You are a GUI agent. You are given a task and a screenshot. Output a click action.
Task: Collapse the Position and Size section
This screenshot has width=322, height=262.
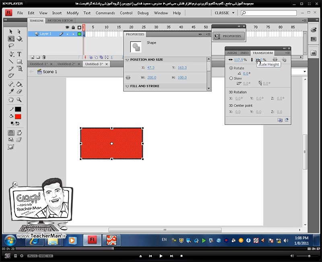127,60
